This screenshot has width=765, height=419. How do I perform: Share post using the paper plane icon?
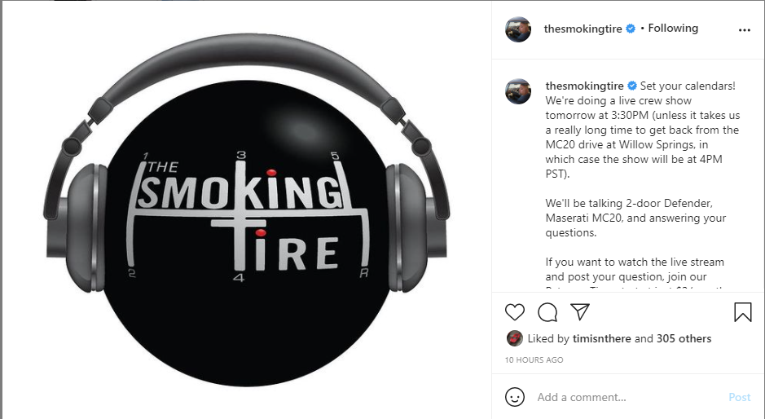(x=580, y=311)
